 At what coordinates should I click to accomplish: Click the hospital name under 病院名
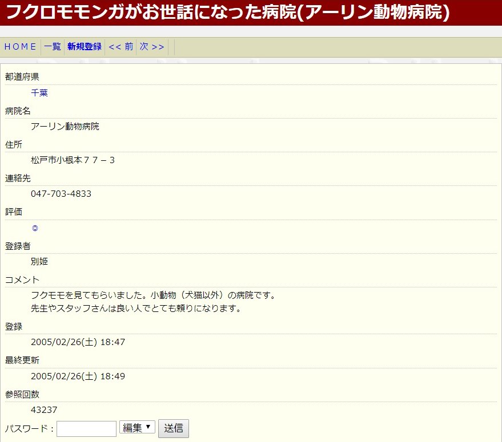(65, 126)
